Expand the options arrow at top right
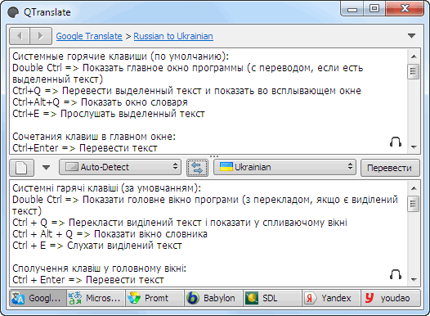430x316 pixels. (x=411, y=36)
